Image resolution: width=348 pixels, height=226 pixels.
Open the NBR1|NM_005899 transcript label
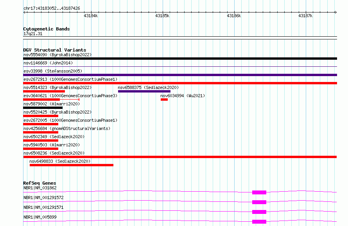click(x=40, y=217)
